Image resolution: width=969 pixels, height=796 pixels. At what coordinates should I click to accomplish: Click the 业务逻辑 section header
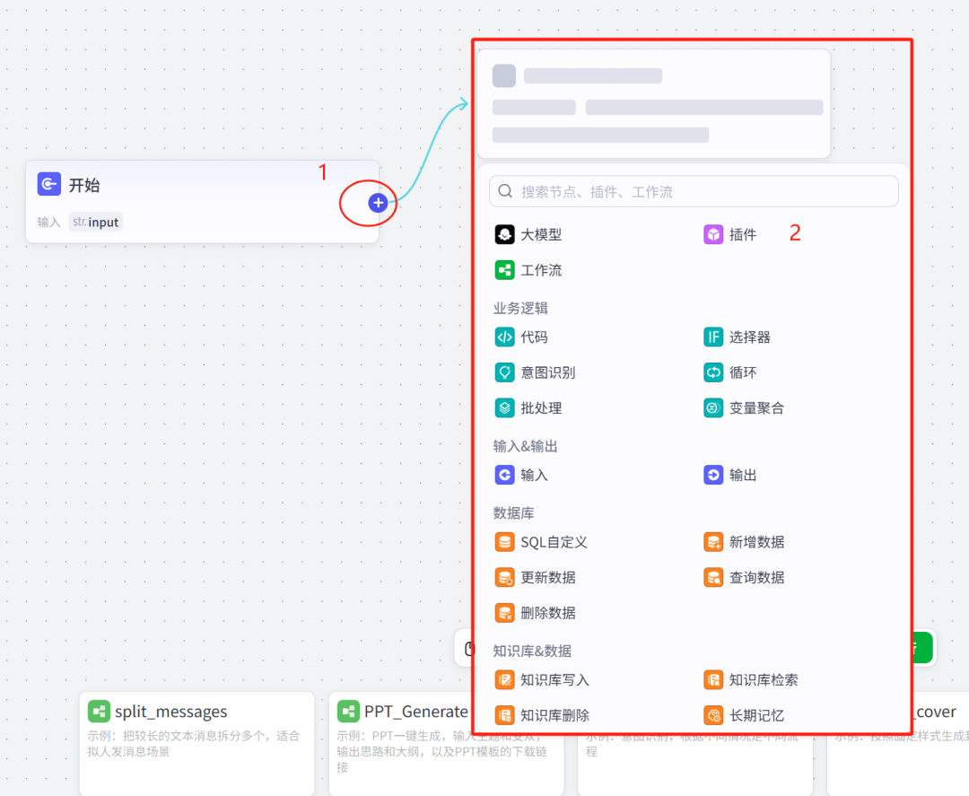point(520,308)
